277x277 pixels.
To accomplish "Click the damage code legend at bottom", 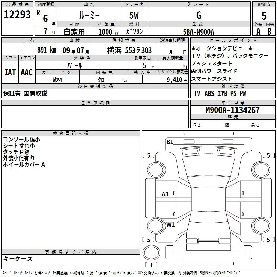I will coord(122,273).
